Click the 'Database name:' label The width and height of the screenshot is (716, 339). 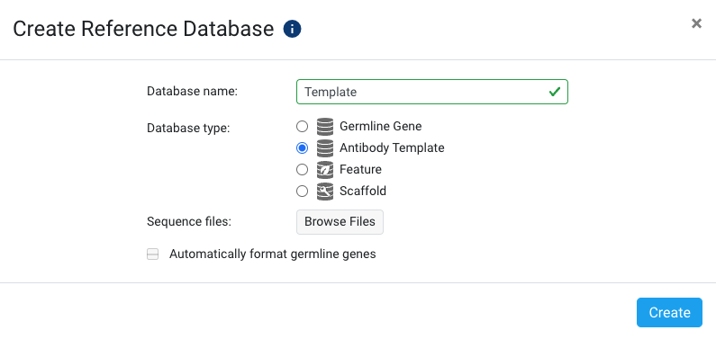pyautogui.click(x=192, y=92)
